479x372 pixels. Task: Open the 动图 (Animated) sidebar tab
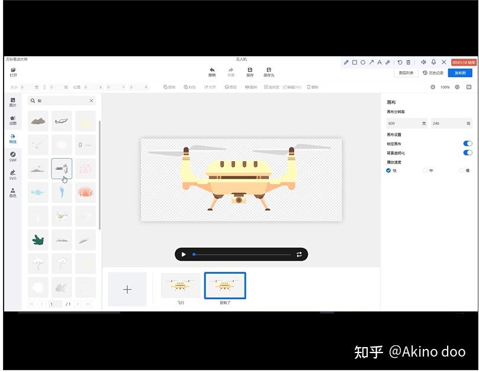coord(13,120)
